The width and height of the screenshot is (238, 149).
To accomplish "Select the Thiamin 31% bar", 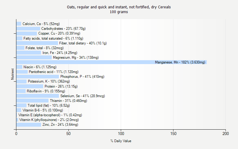I will click(x=32, y=101).
